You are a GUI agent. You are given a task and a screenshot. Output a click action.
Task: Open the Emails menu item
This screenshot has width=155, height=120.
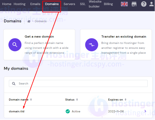point(35,4)
